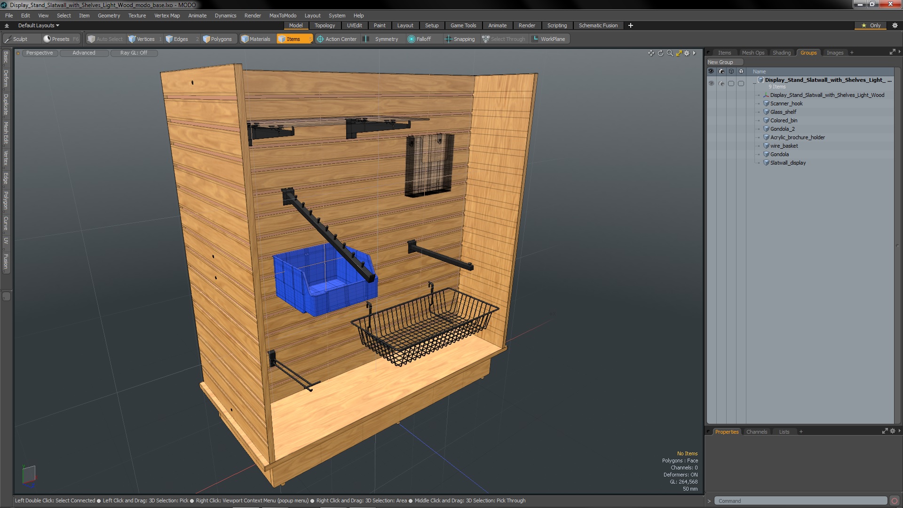Toggle render camera icon of Display_Stand group

721,83
